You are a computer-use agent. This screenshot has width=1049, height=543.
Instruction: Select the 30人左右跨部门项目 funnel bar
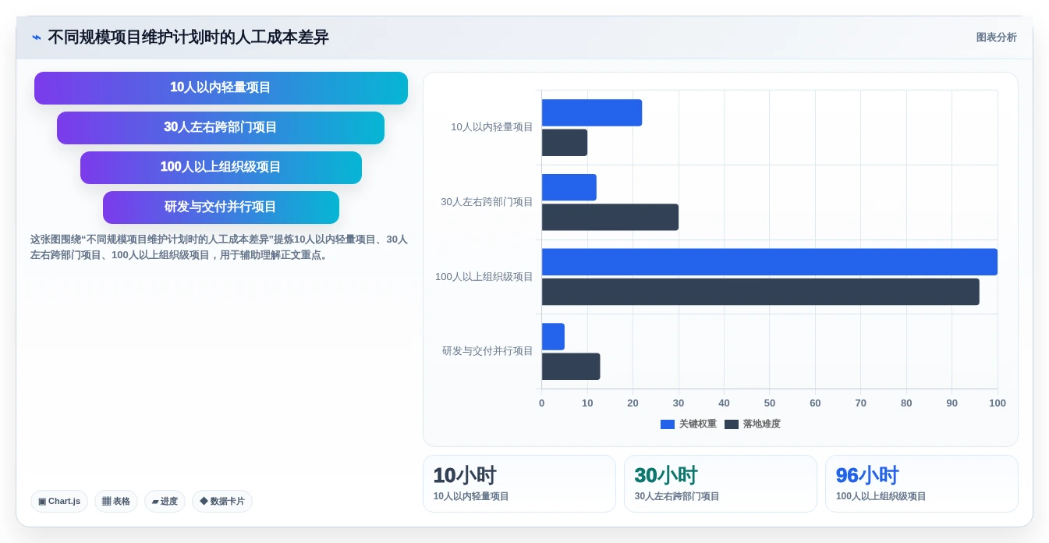tap(221, 128)
